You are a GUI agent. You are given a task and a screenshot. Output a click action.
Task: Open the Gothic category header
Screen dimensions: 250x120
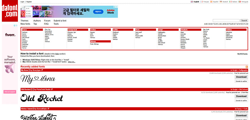[x=123, y=30]
